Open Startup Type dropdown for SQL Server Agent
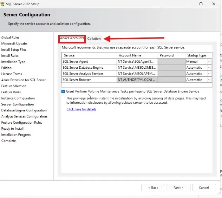The height and width of the screenshot is (198, 222). pos(209,62)
